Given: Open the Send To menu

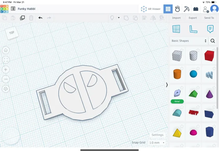Looking at the screenshot, I should point(209,18).
